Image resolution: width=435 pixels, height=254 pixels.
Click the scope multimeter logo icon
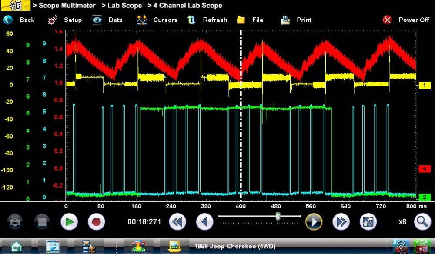tap(16, 6)
